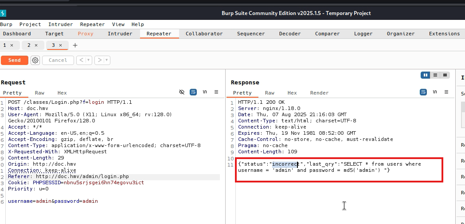
Task: Toggle show newline \n in Request pane
Action: pyautogui.click(x=205, y=92)
